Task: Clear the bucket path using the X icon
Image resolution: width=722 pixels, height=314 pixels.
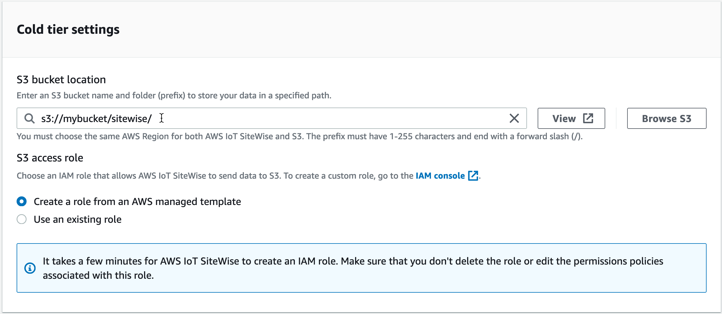Action: click(x=514, y=118)
